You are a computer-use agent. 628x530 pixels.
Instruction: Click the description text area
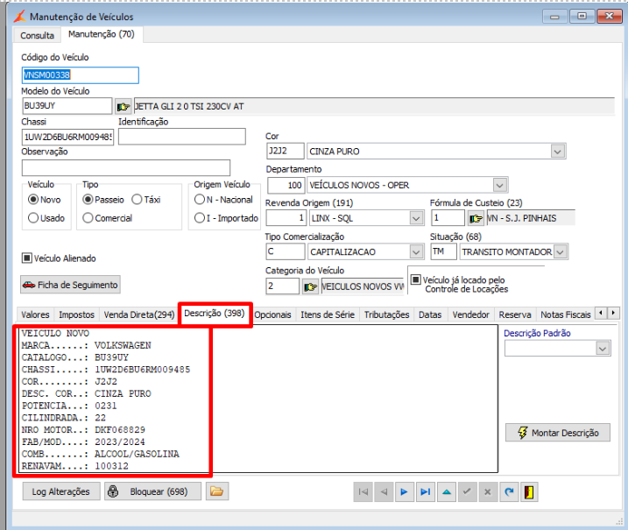pyautogui.click(x=258, y=399)
